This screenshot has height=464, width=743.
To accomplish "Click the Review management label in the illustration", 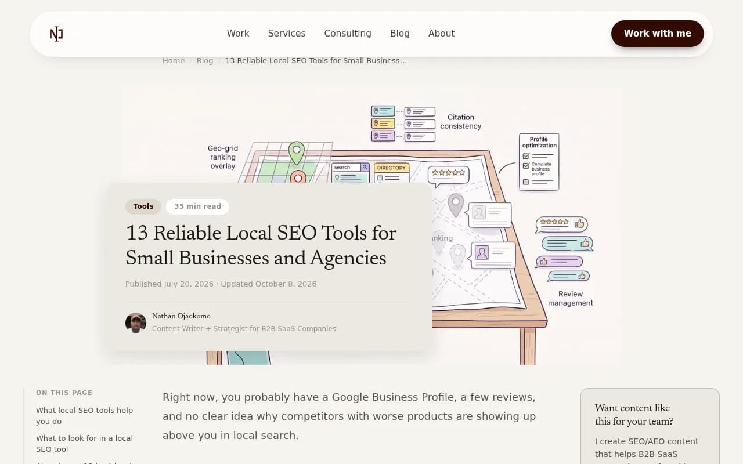I will [571, 299].
